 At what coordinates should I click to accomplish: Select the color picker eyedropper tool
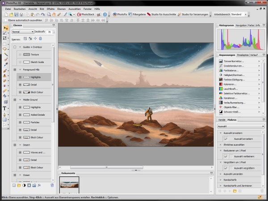[x=6, y=64]
